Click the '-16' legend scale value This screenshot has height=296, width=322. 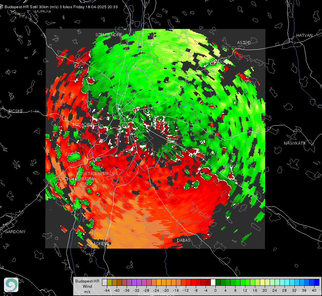click(x=176, y=290)
